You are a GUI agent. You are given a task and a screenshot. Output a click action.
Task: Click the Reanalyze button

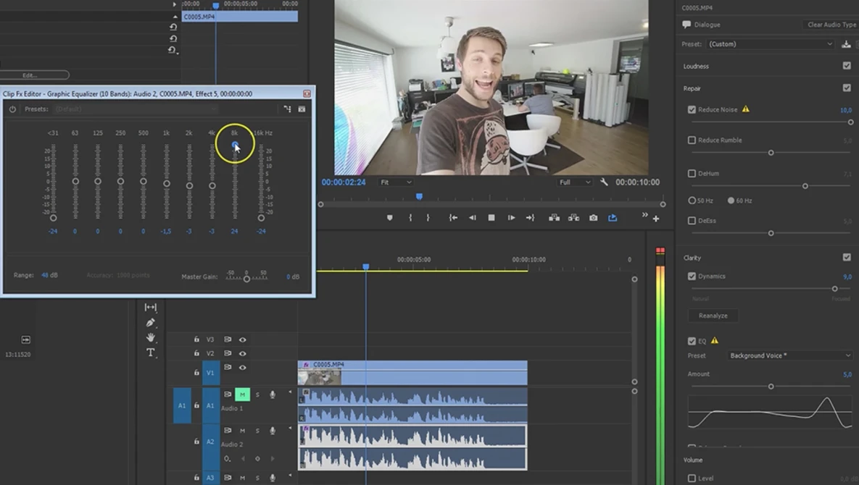pyautogui.click(x=713, y=316)
